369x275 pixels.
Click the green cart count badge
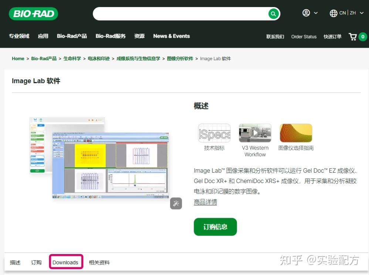[363, 37]
